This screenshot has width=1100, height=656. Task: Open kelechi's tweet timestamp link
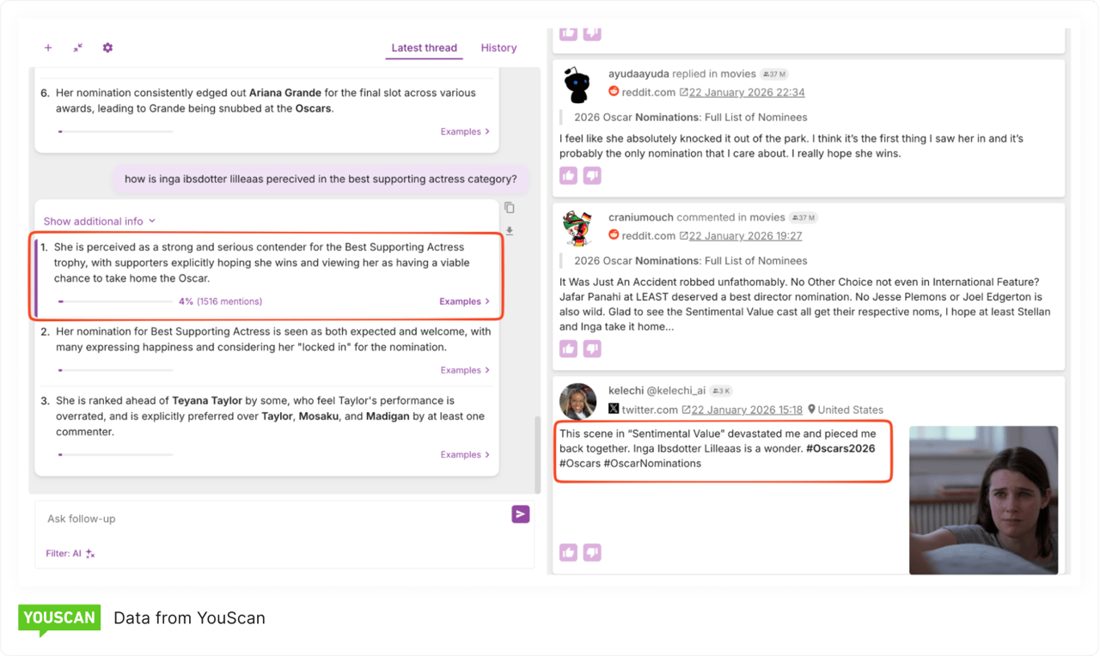[x=747, y=410]
